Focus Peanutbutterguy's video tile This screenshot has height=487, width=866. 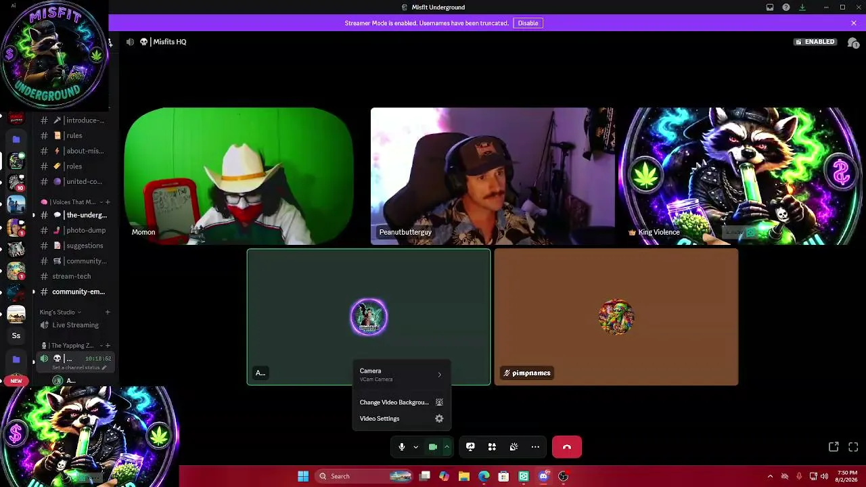click(x=493, y=176)
